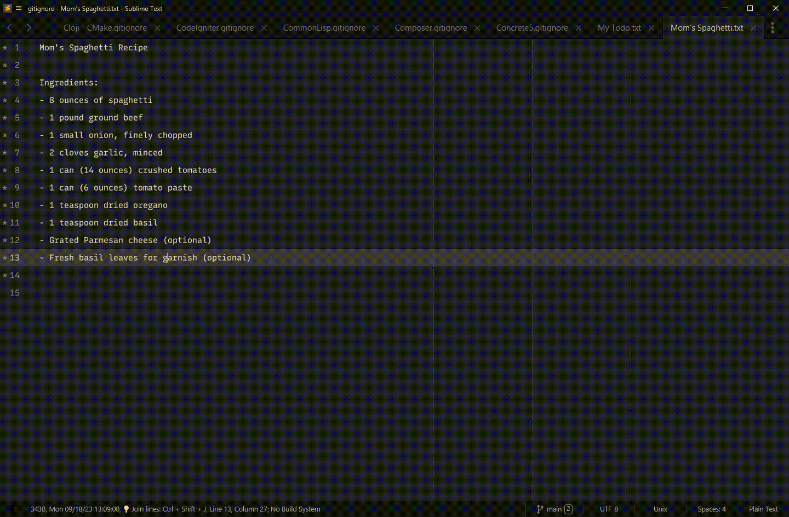Click the 'crushed tomatoes' line
Screen dimensions: 789x517
pyautogui.click(x=128, y=170)
